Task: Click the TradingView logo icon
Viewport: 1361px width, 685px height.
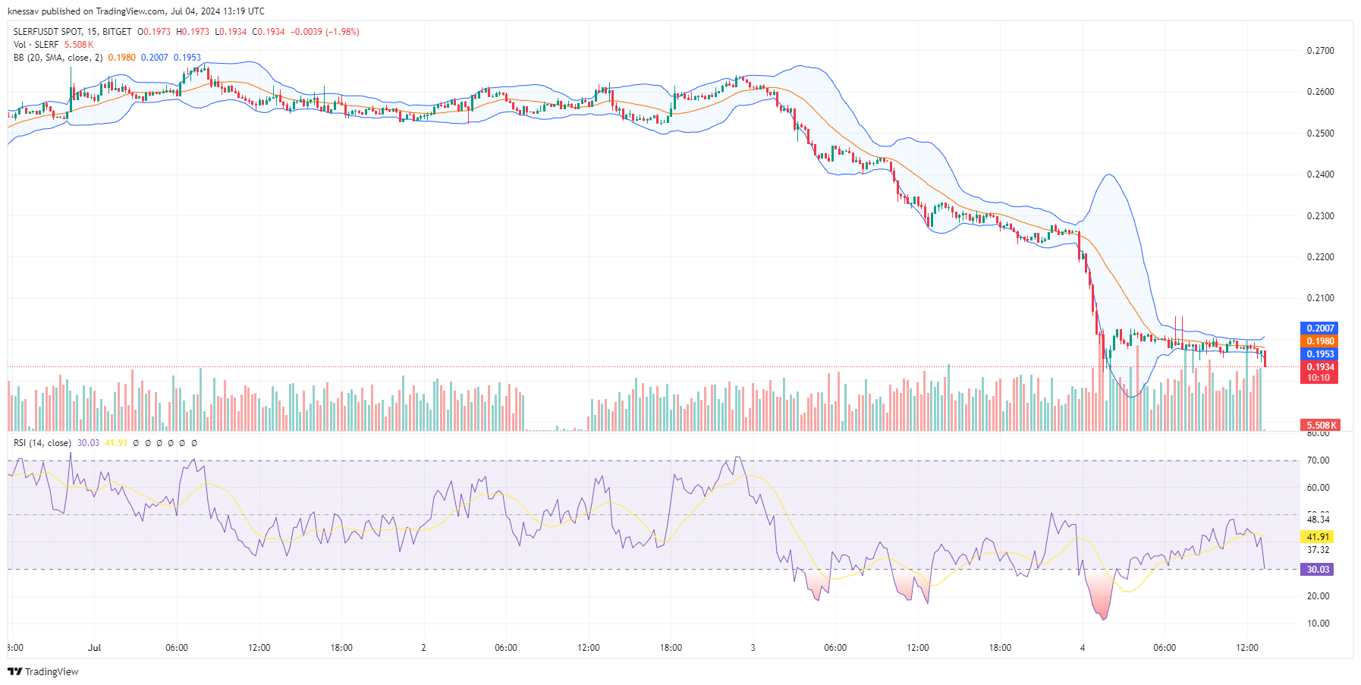Action: [14, 671]
